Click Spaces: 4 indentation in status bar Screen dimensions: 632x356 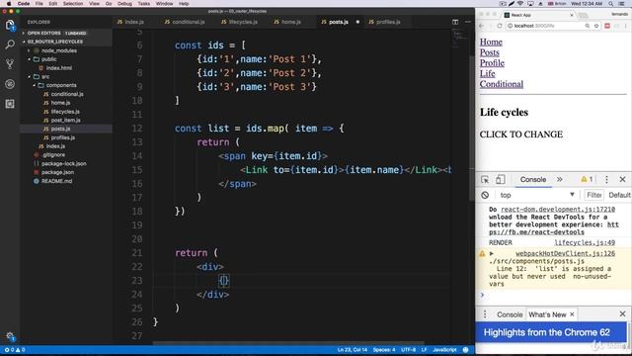384,350
